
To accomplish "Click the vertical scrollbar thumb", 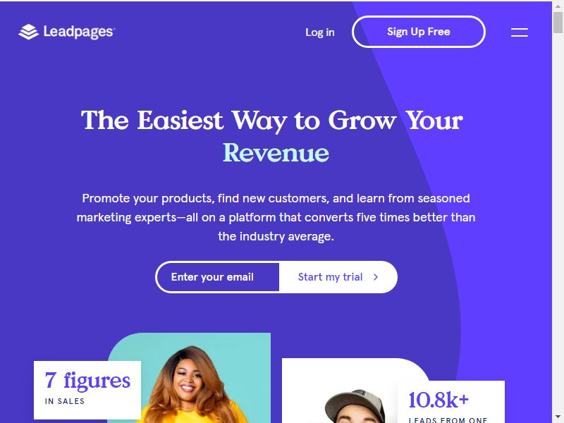I will 558,22.
